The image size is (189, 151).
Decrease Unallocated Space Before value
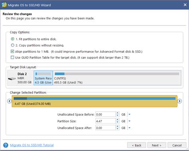117,116
